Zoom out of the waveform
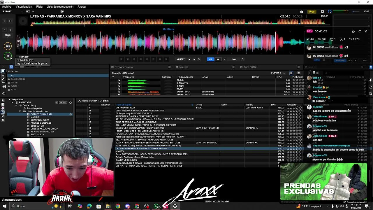373x210 pixels. click(x=18, y=46)
